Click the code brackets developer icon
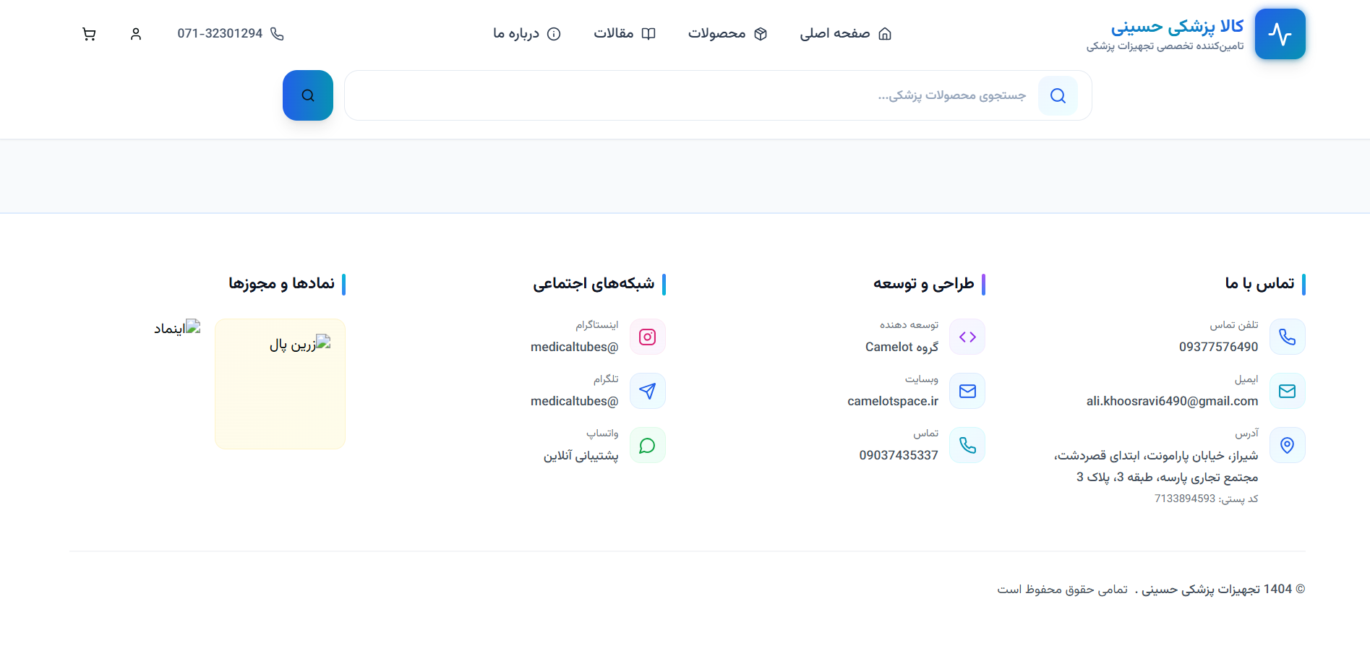 coord(967,337)
